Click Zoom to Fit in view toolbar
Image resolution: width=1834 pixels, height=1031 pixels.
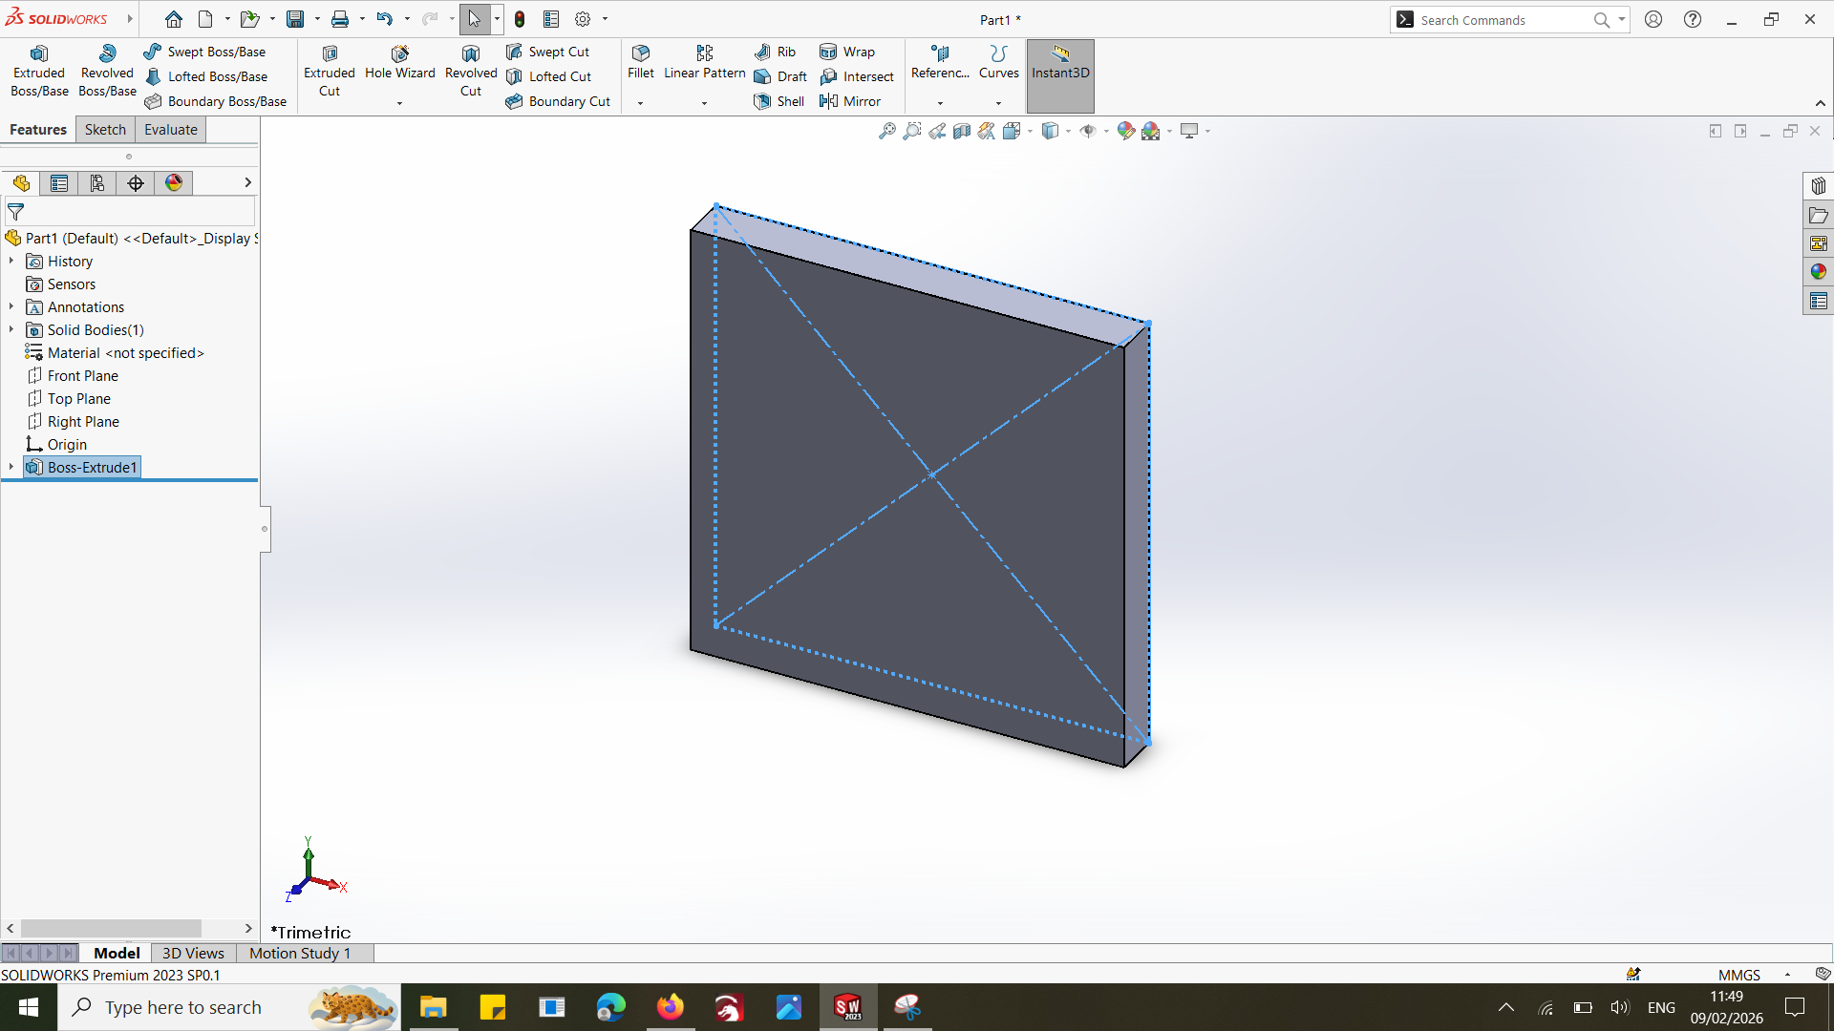click(x=887, y=131)
